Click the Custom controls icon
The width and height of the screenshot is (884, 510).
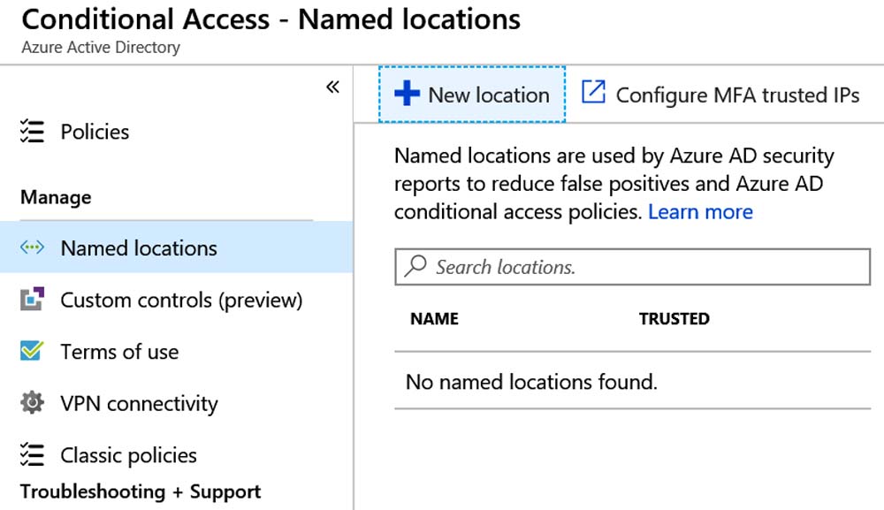pyautogui.click(x=32, y=300)
